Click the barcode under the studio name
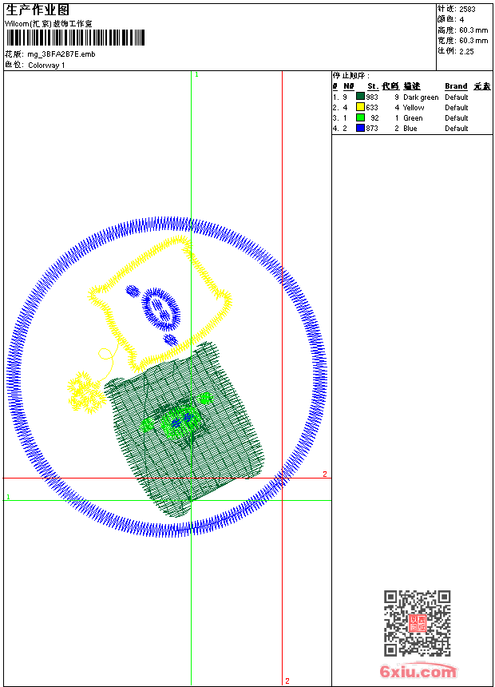The width and height of the screenshot is (495, 687). click(75, 38)
